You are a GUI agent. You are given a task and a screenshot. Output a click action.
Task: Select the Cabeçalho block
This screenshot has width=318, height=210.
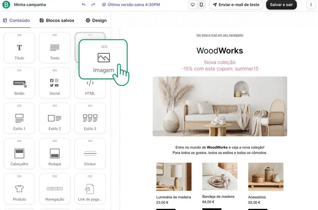(x=19, y=153)
